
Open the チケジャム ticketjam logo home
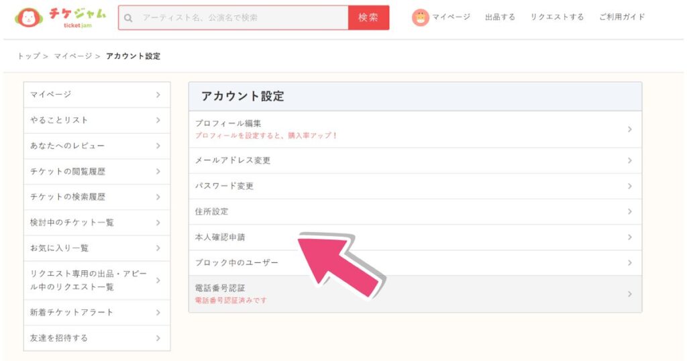click(x=60, y=17)
